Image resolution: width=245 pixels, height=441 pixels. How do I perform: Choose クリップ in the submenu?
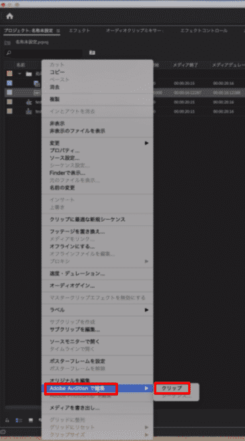[172, 388]
